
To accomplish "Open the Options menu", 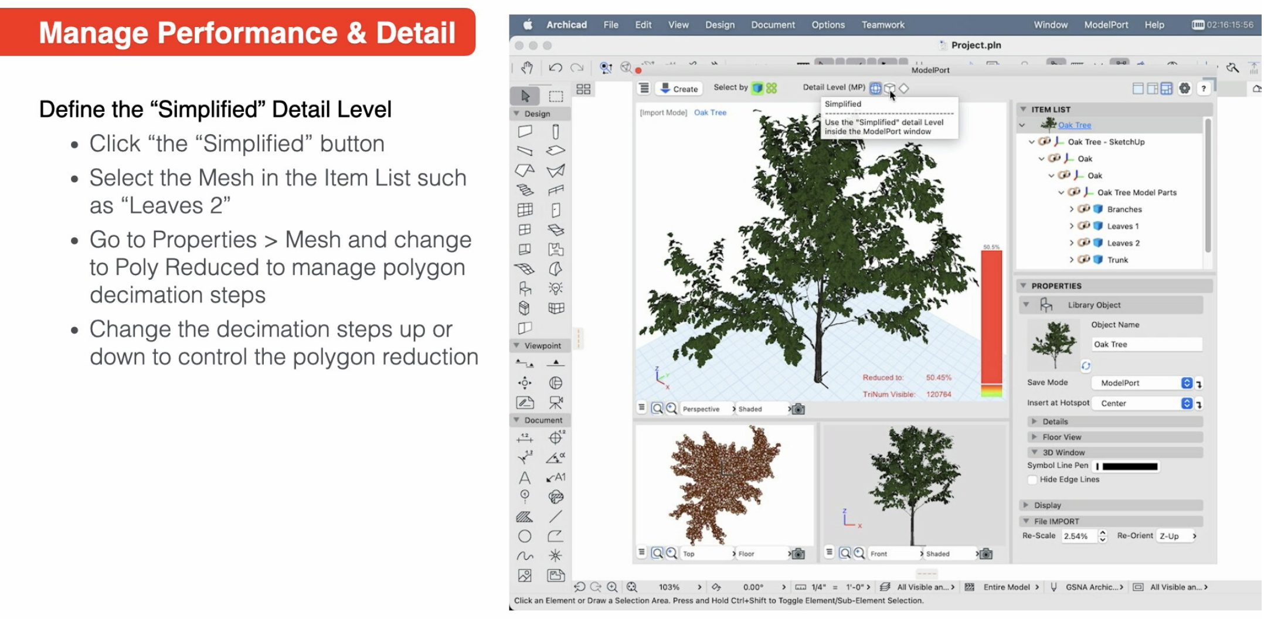I will coord(828,25).
